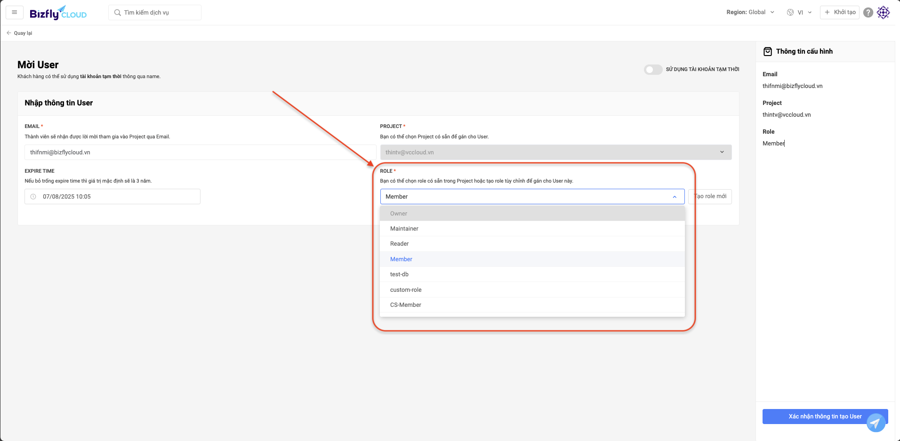Expand the Region Global dropdown
900x441 pixels.
pos(750,12)
